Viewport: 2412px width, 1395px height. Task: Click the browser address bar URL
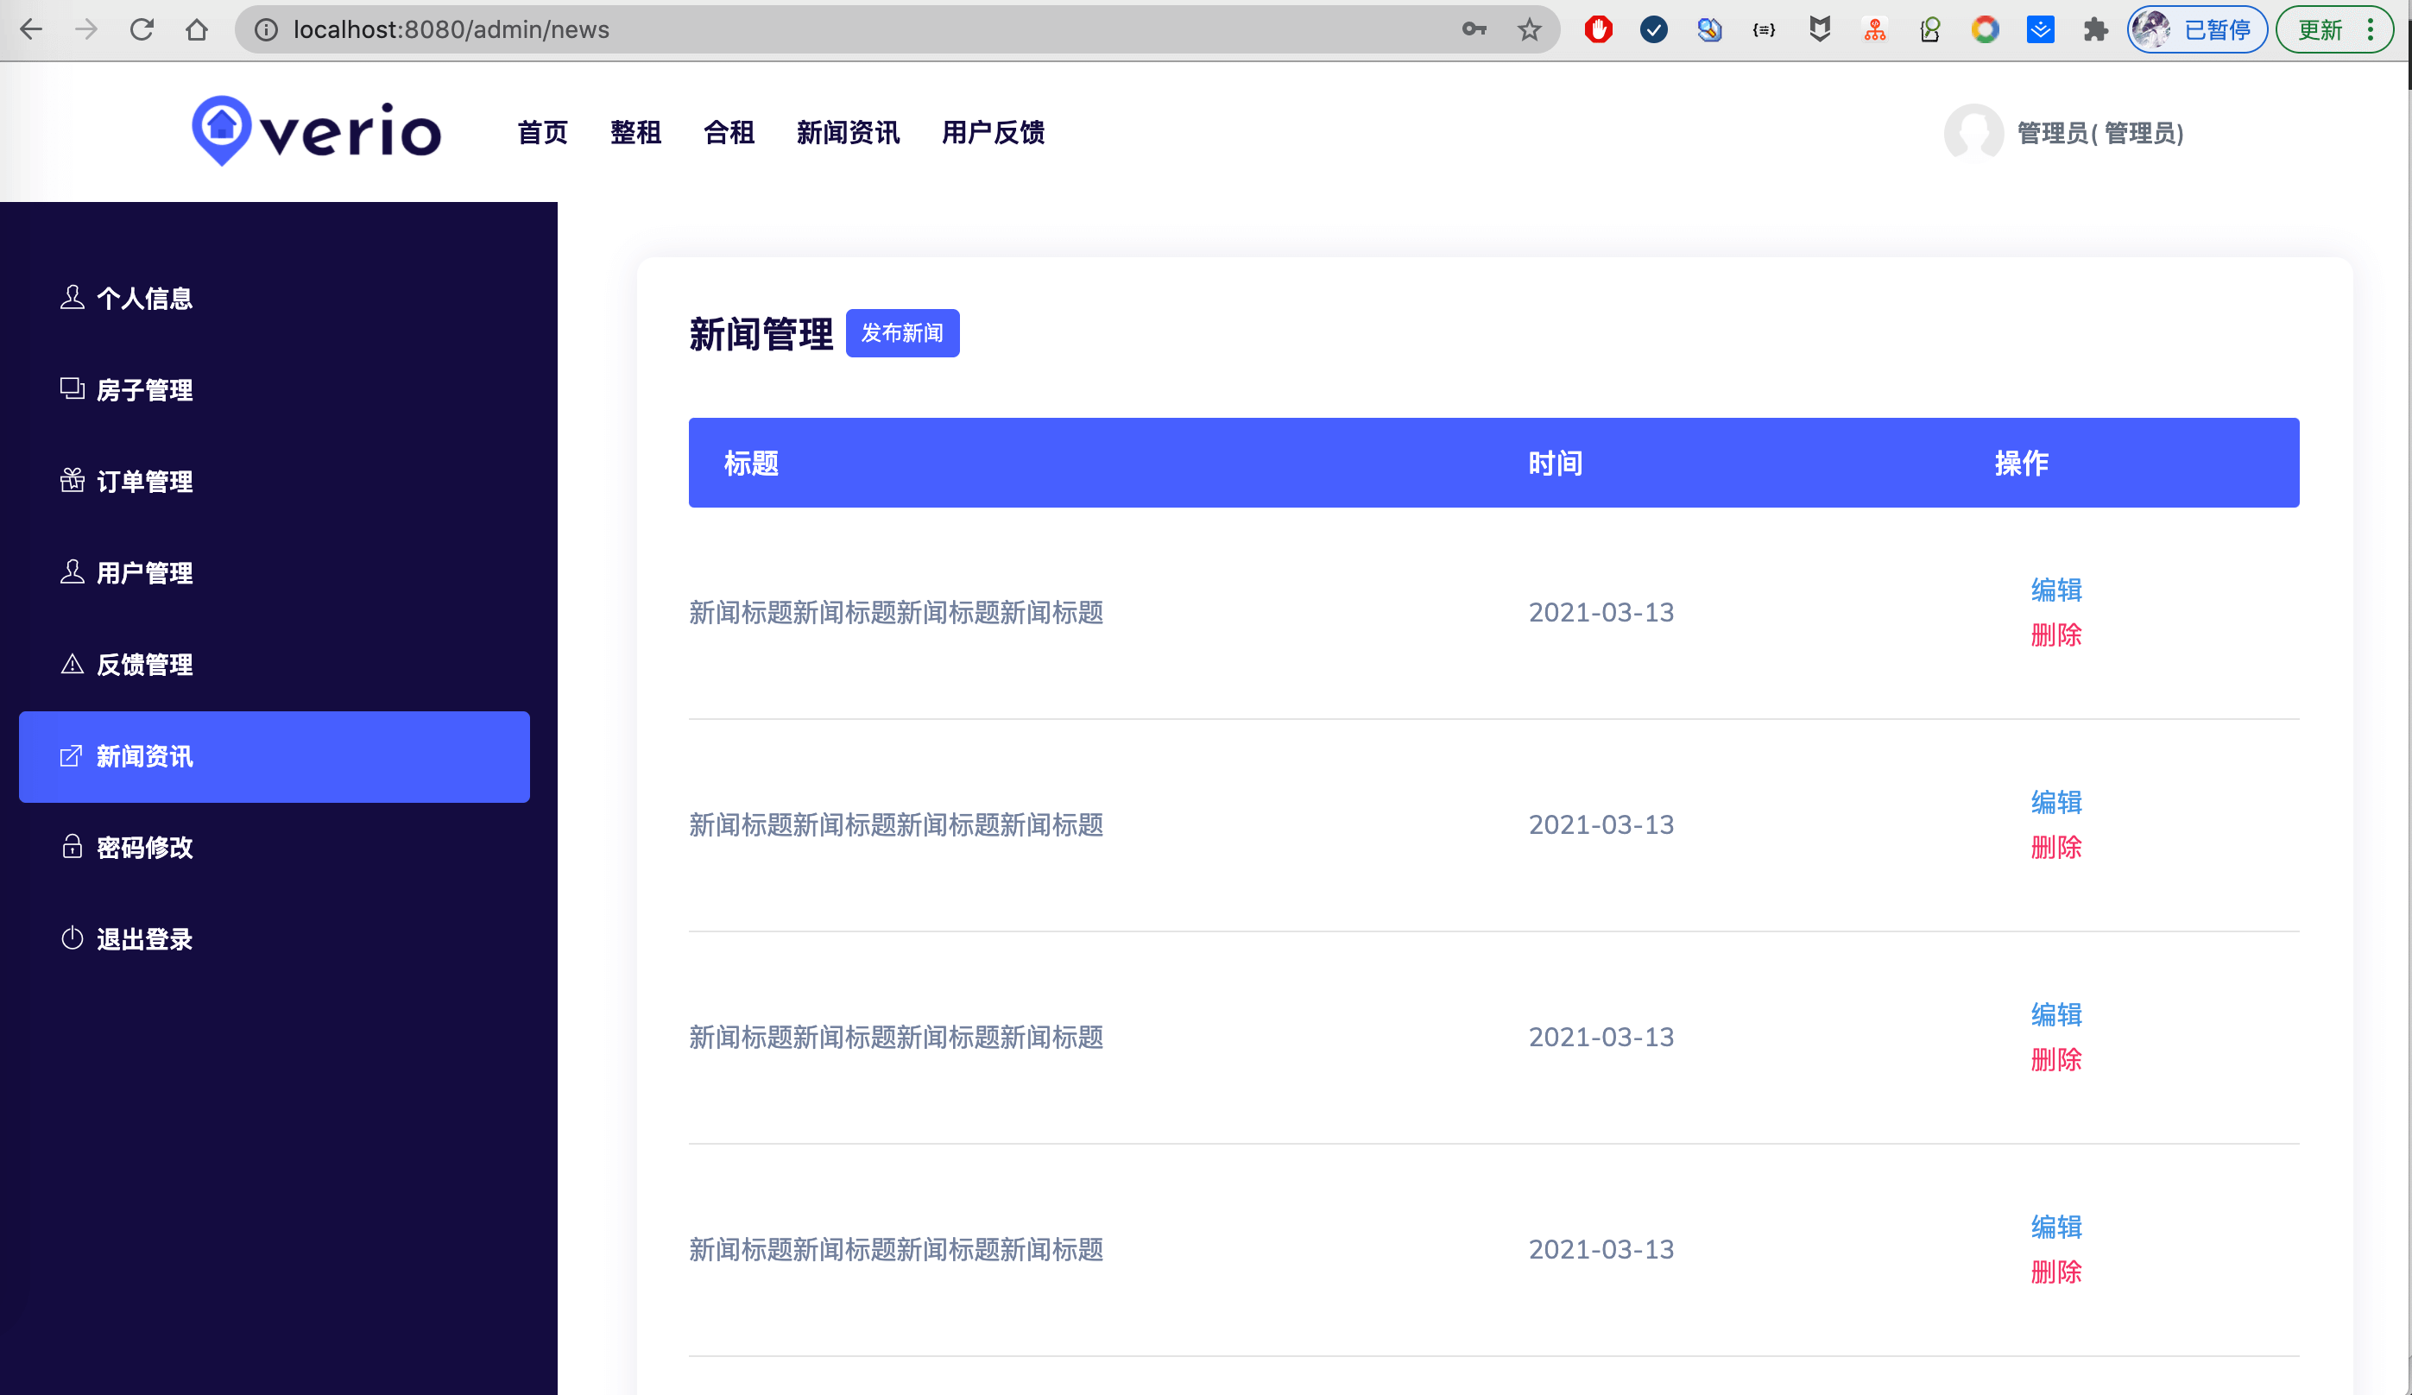(x=451, y=29)
